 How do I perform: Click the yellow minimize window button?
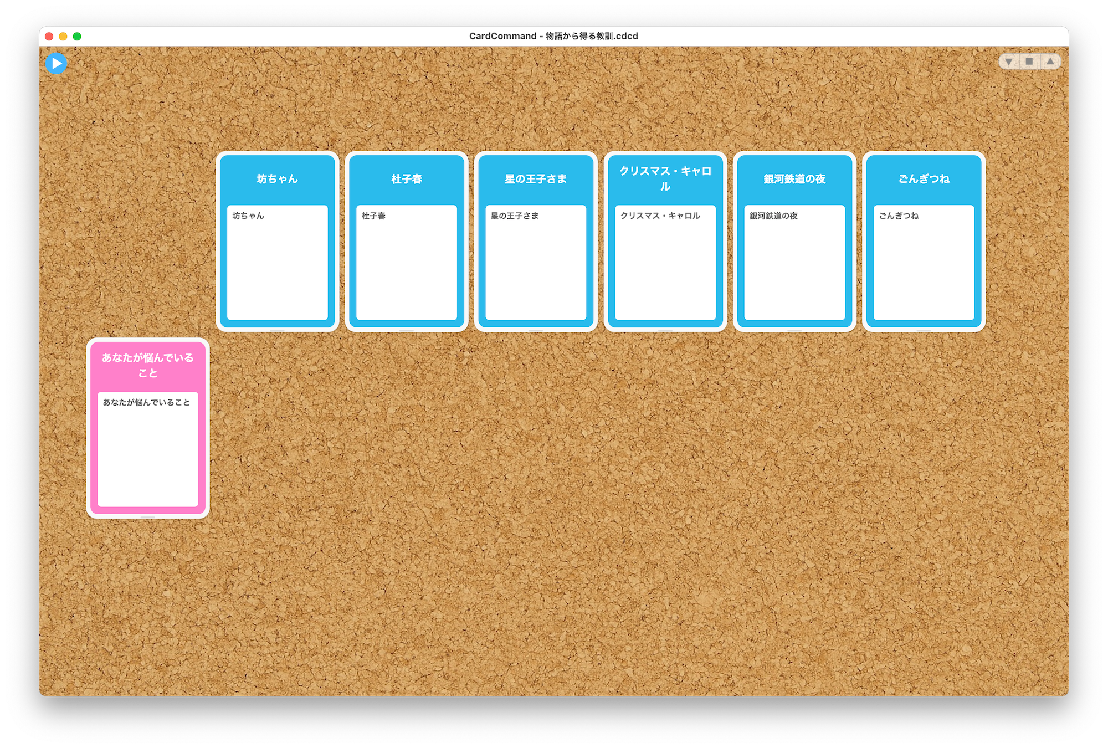(x=63, y=37)
